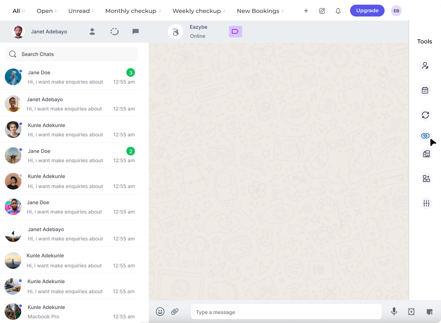Screen dimensions: 441x323
Task: Open the emoji picker in the message bar
Action: pyautogui.click(x=160, y=312)
